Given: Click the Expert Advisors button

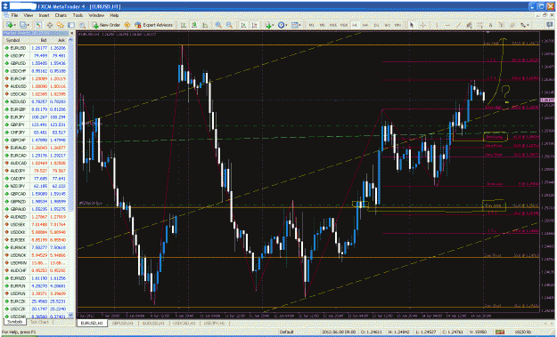Looking at the screenshot, I should point(153,25).
